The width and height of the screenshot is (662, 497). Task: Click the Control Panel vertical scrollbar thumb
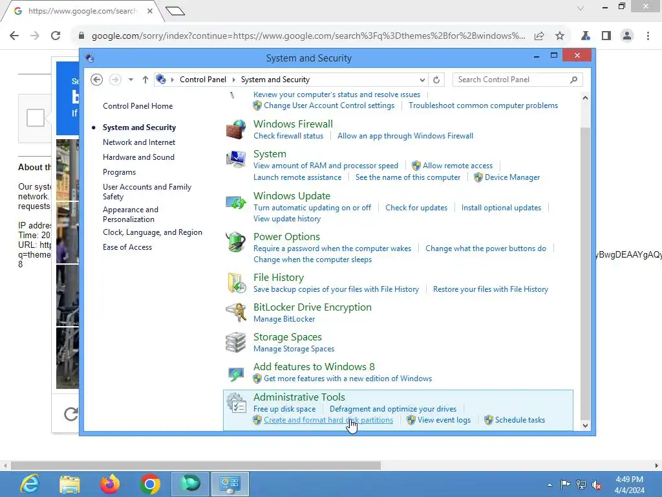584,272
